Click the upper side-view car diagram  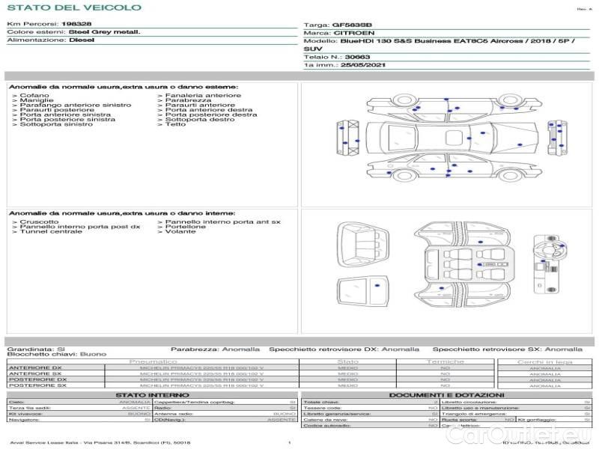click(454, 108)
